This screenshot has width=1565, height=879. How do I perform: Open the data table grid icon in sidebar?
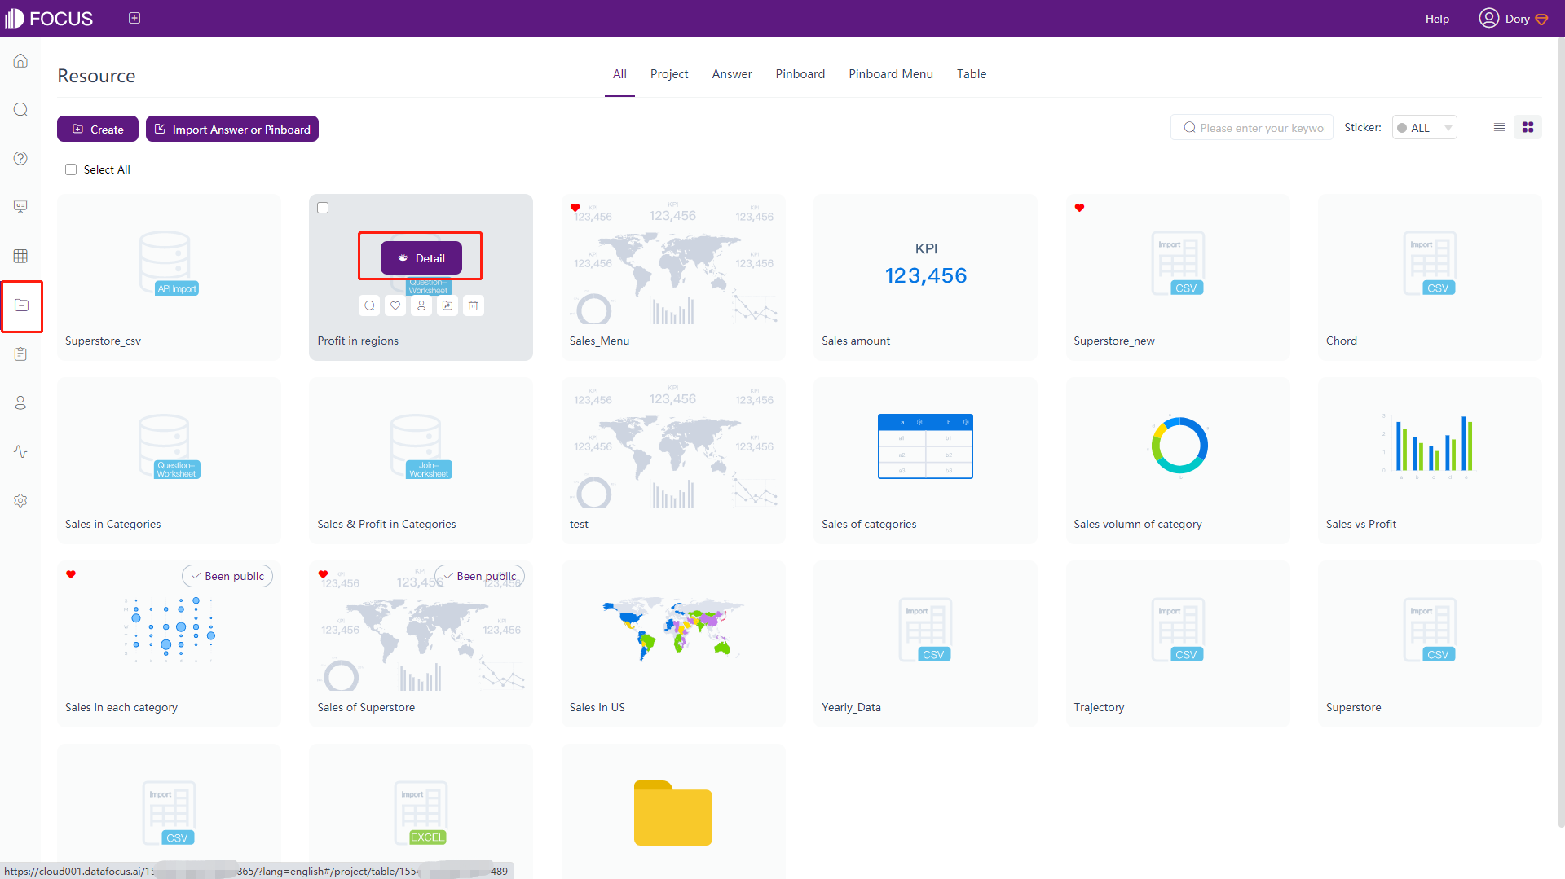(x=21, y=256)
